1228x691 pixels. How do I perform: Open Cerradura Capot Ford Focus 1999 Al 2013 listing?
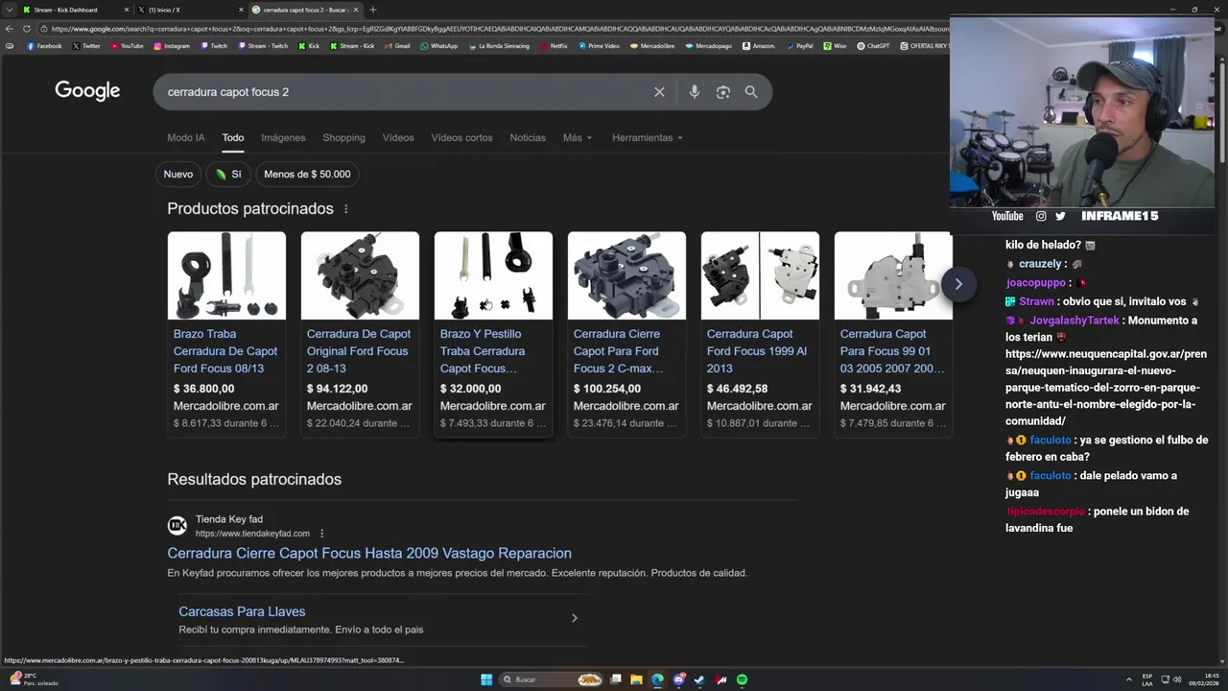pos(757,351)
